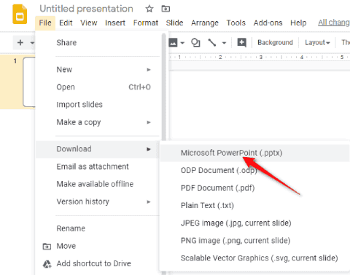Click the add comment icon
The image size is (350, 275).
tap(241, 43)
